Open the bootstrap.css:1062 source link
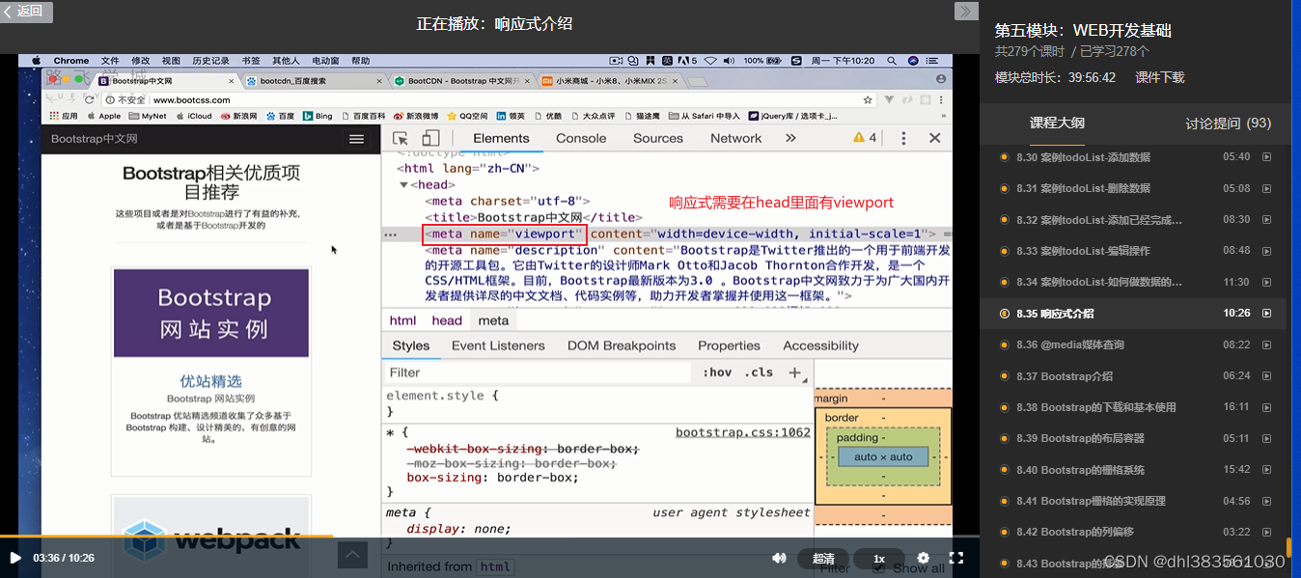This screenshot has width=1301, height=578. tap(743, 432)
